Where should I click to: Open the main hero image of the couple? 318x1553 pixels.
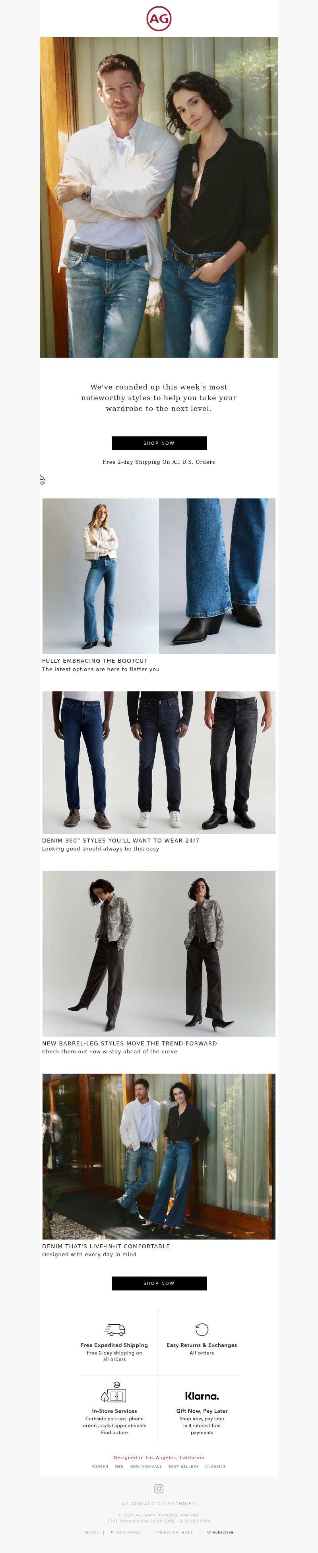coord(159,197)
